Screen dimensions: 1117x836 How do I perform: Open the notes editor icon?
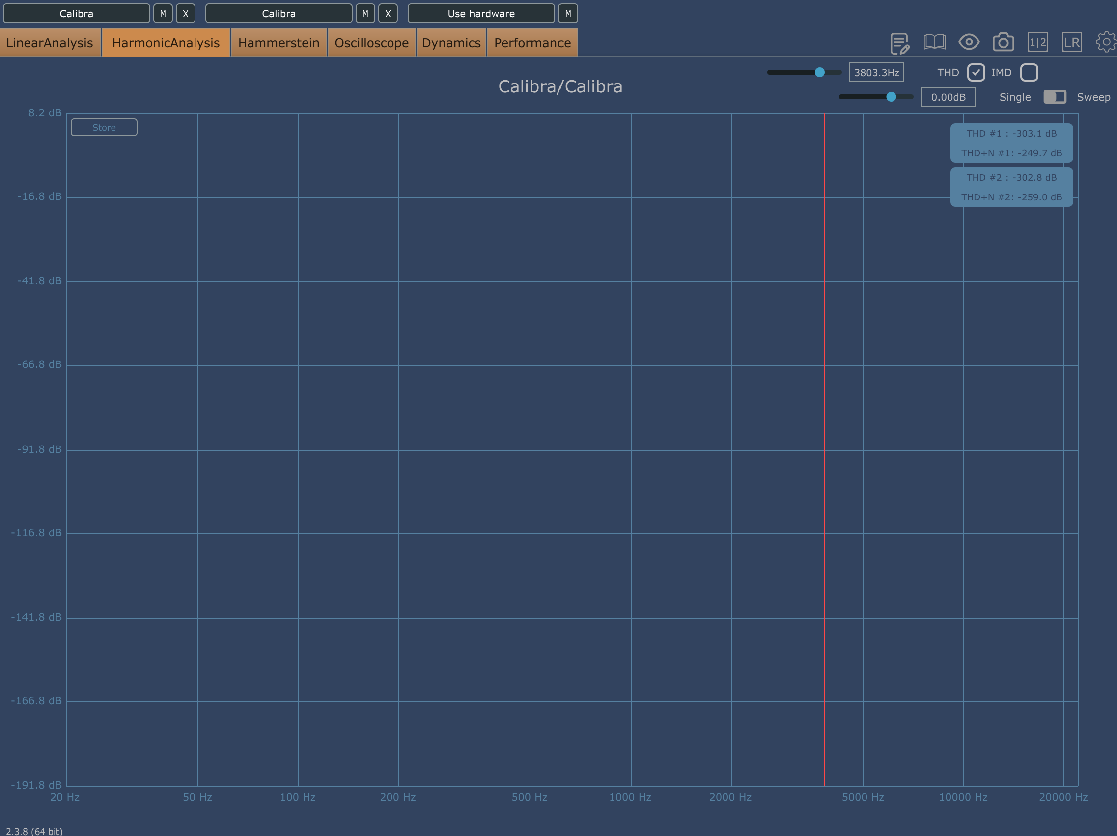tap(900, 43)
